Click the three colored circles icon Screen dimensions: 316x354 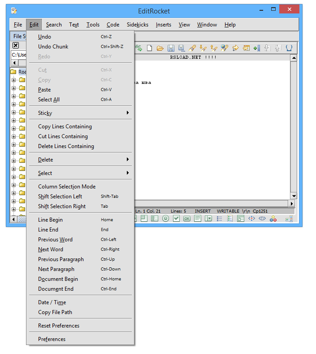coord(273,219)
